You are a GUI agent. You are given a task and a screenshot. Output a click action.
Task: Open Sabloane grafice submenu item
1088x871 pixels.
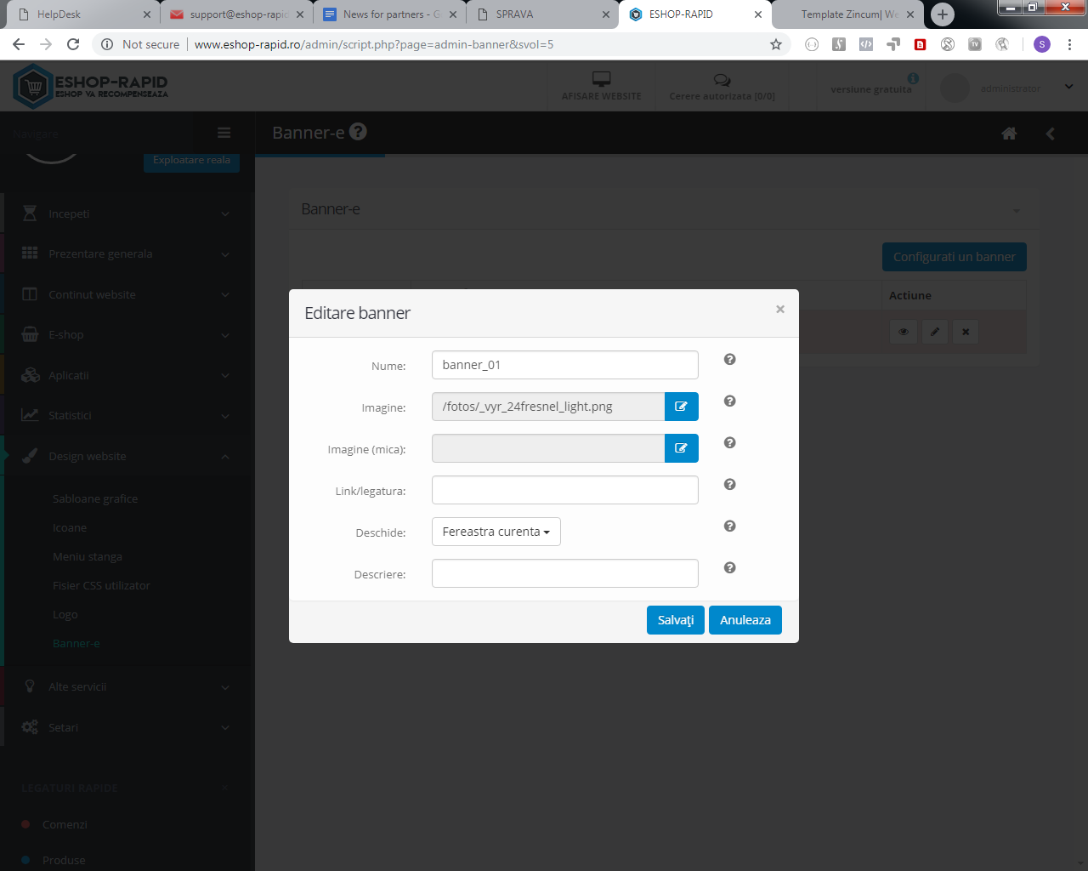pyautogui.click(x=95, y=498)
